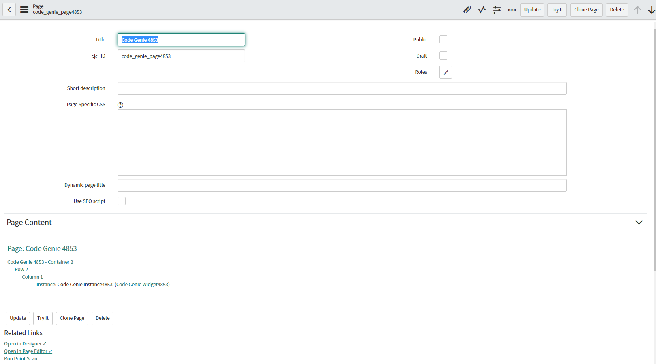
Task: Focus the Short description field
Action: tap(342, 88)
